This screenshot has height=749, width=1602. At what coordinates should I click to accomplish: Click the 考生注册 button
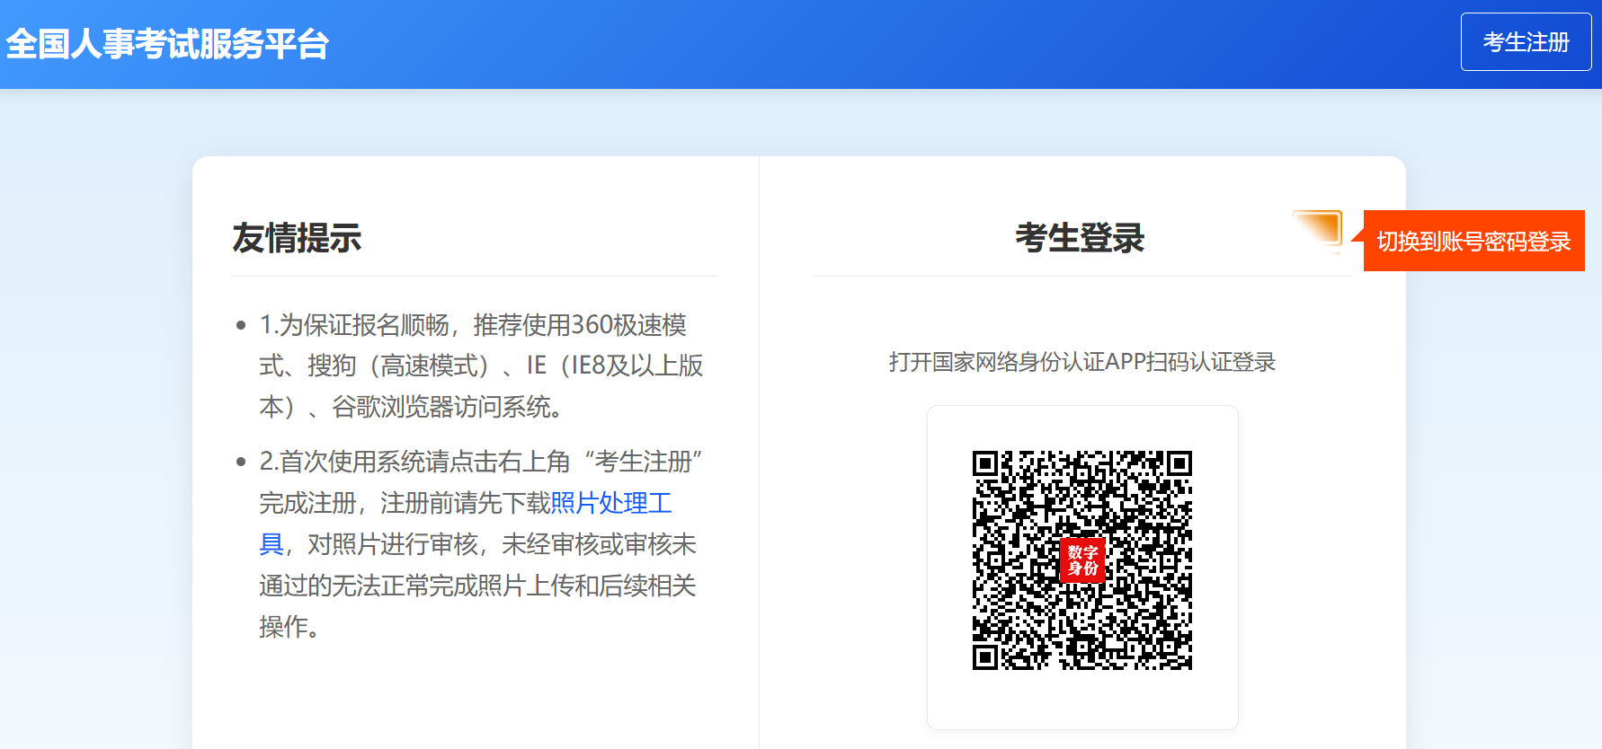[1526, 42]
